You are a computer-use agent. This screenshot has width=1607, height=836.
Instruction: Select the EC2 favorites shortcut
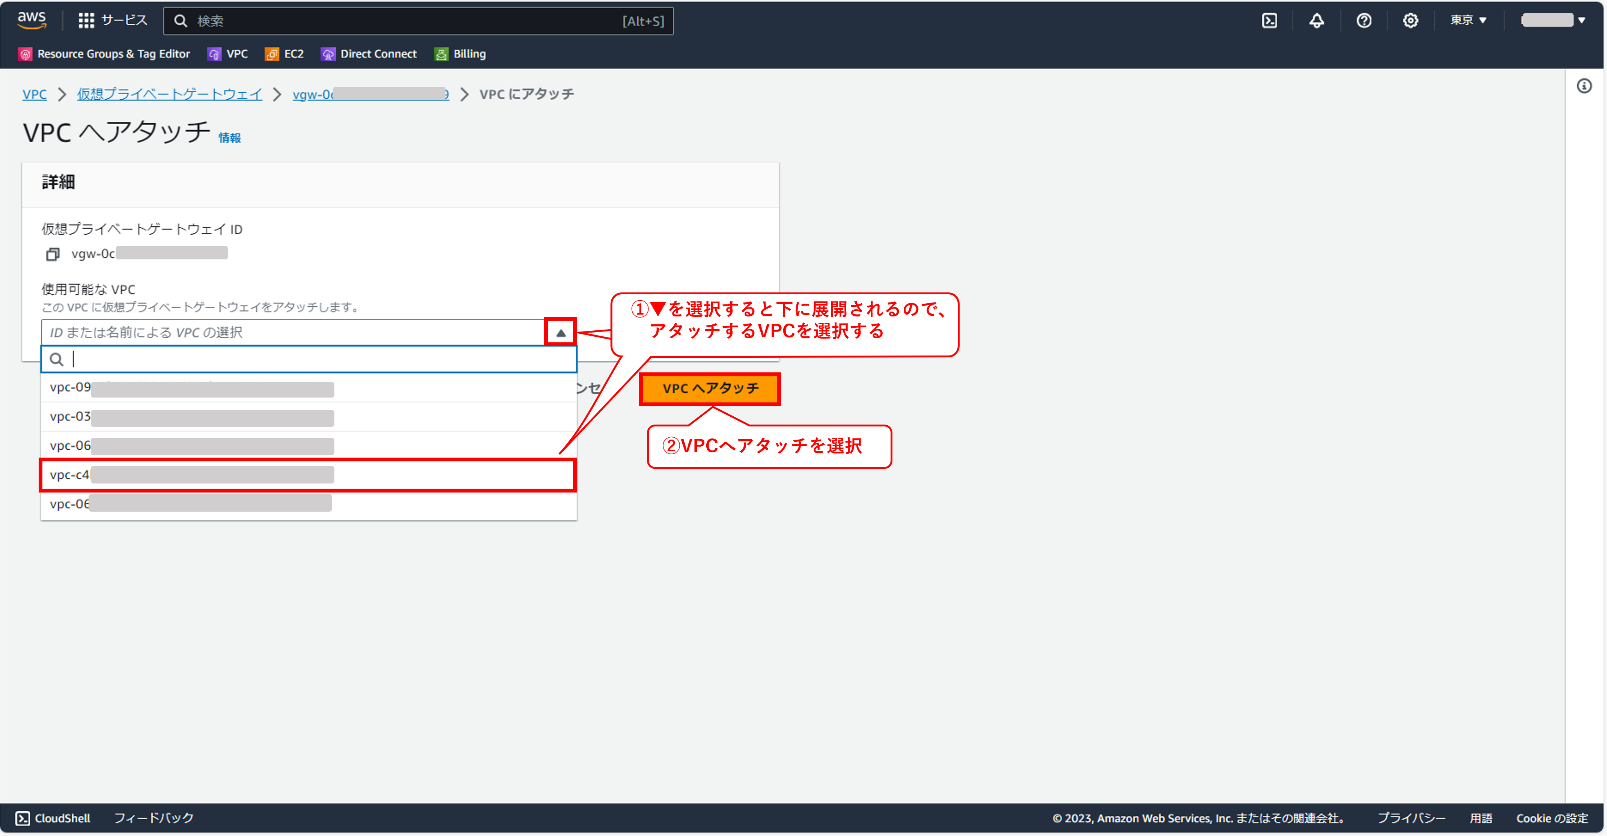284,54
